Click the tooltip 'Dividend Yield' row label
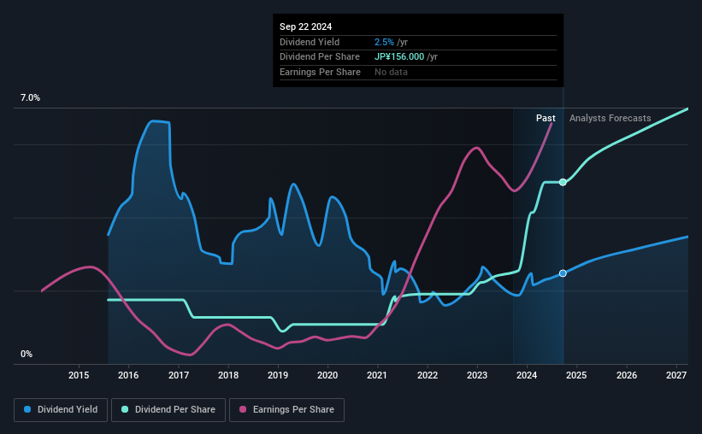This screenshot has width=702, height=434. (310, 42)
